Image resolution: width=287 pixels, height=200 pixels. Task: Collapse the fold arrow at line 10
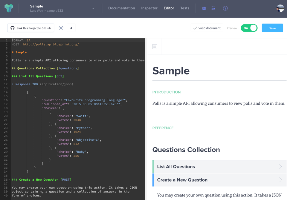coord(9,76)
